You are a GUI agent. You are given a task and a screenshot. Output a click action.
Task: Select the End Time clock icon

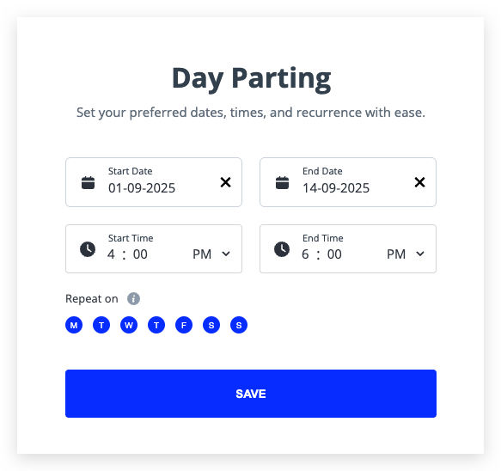tap(282, 249)
